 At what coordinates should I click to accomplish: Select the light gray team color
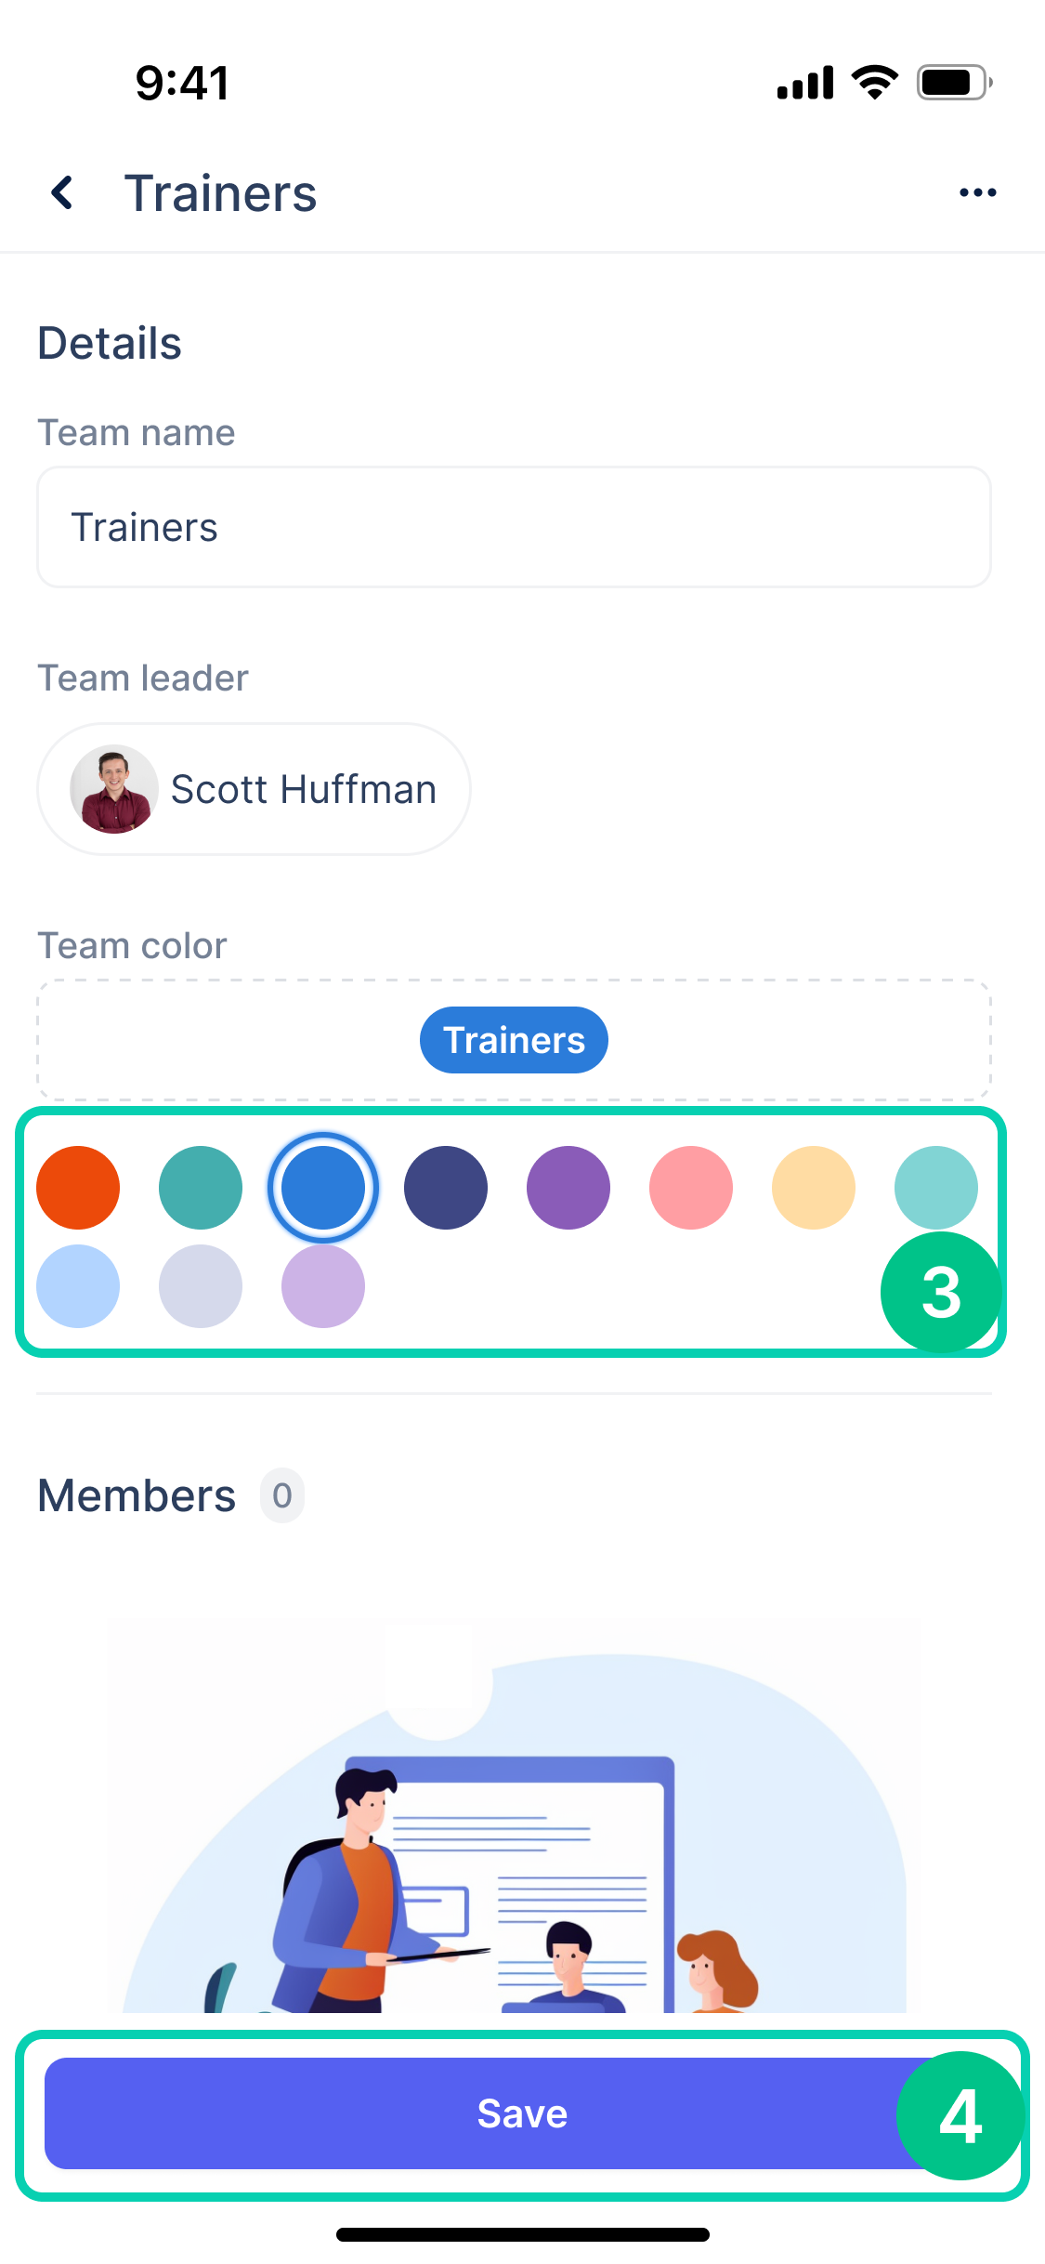[x=201, y=1286]
